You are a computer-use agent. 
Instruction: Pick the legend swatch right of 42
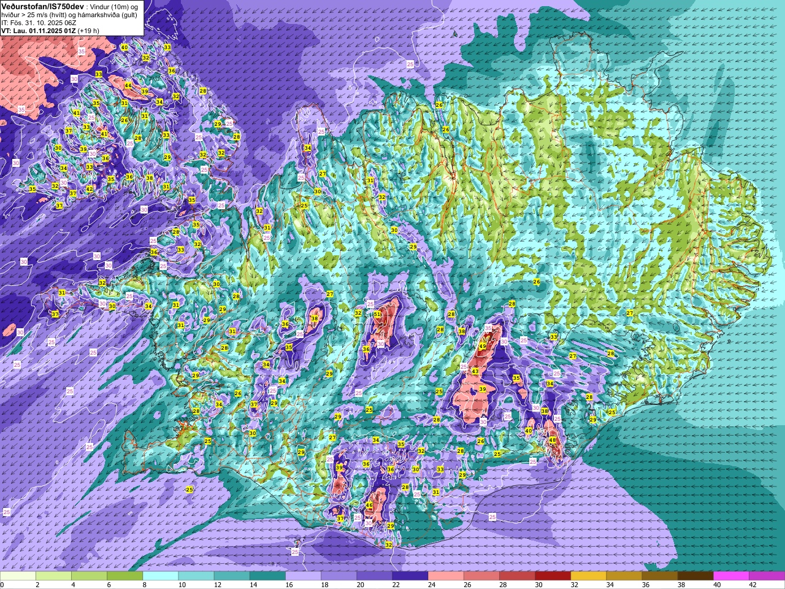click(767, 576)
